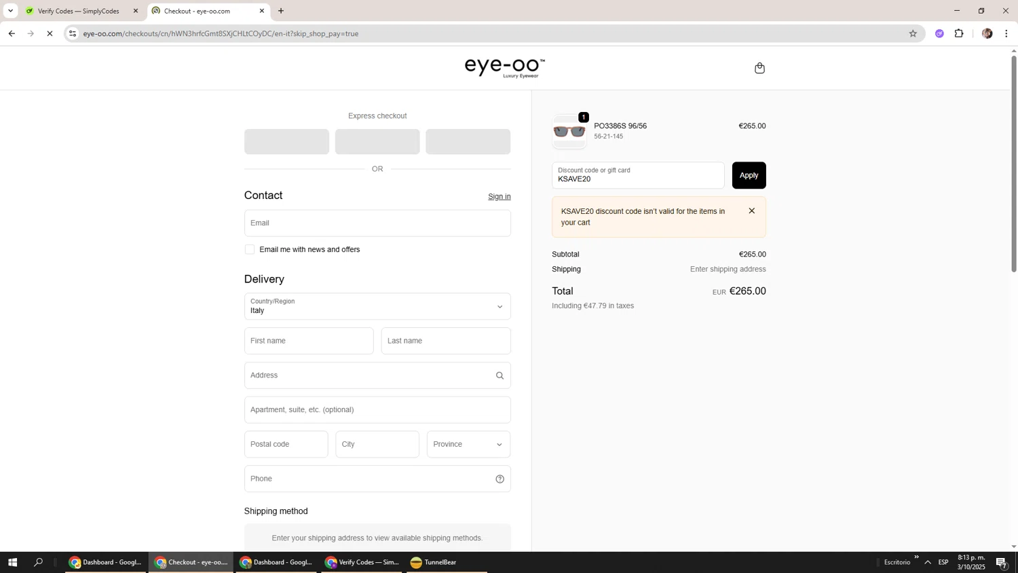
Task: Click the discount code field containing KSAVE20
Action: [638, 175]
